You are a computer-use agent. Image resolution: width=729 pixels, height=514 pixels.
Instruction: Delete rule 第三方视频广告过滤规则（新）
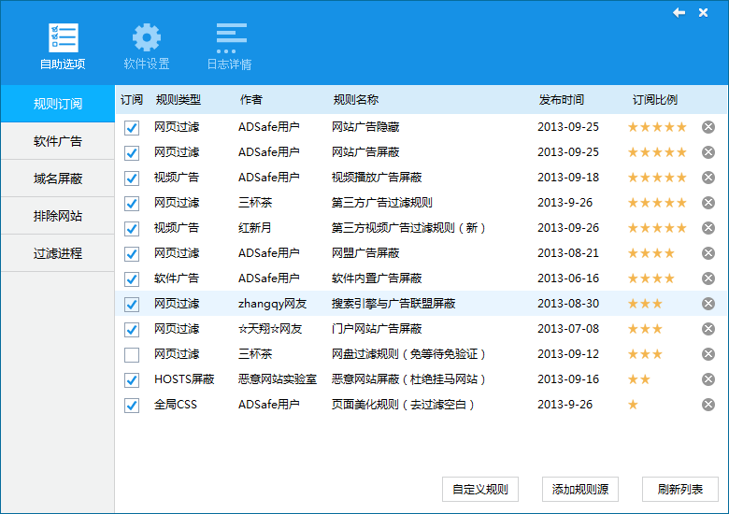point(708,228)
